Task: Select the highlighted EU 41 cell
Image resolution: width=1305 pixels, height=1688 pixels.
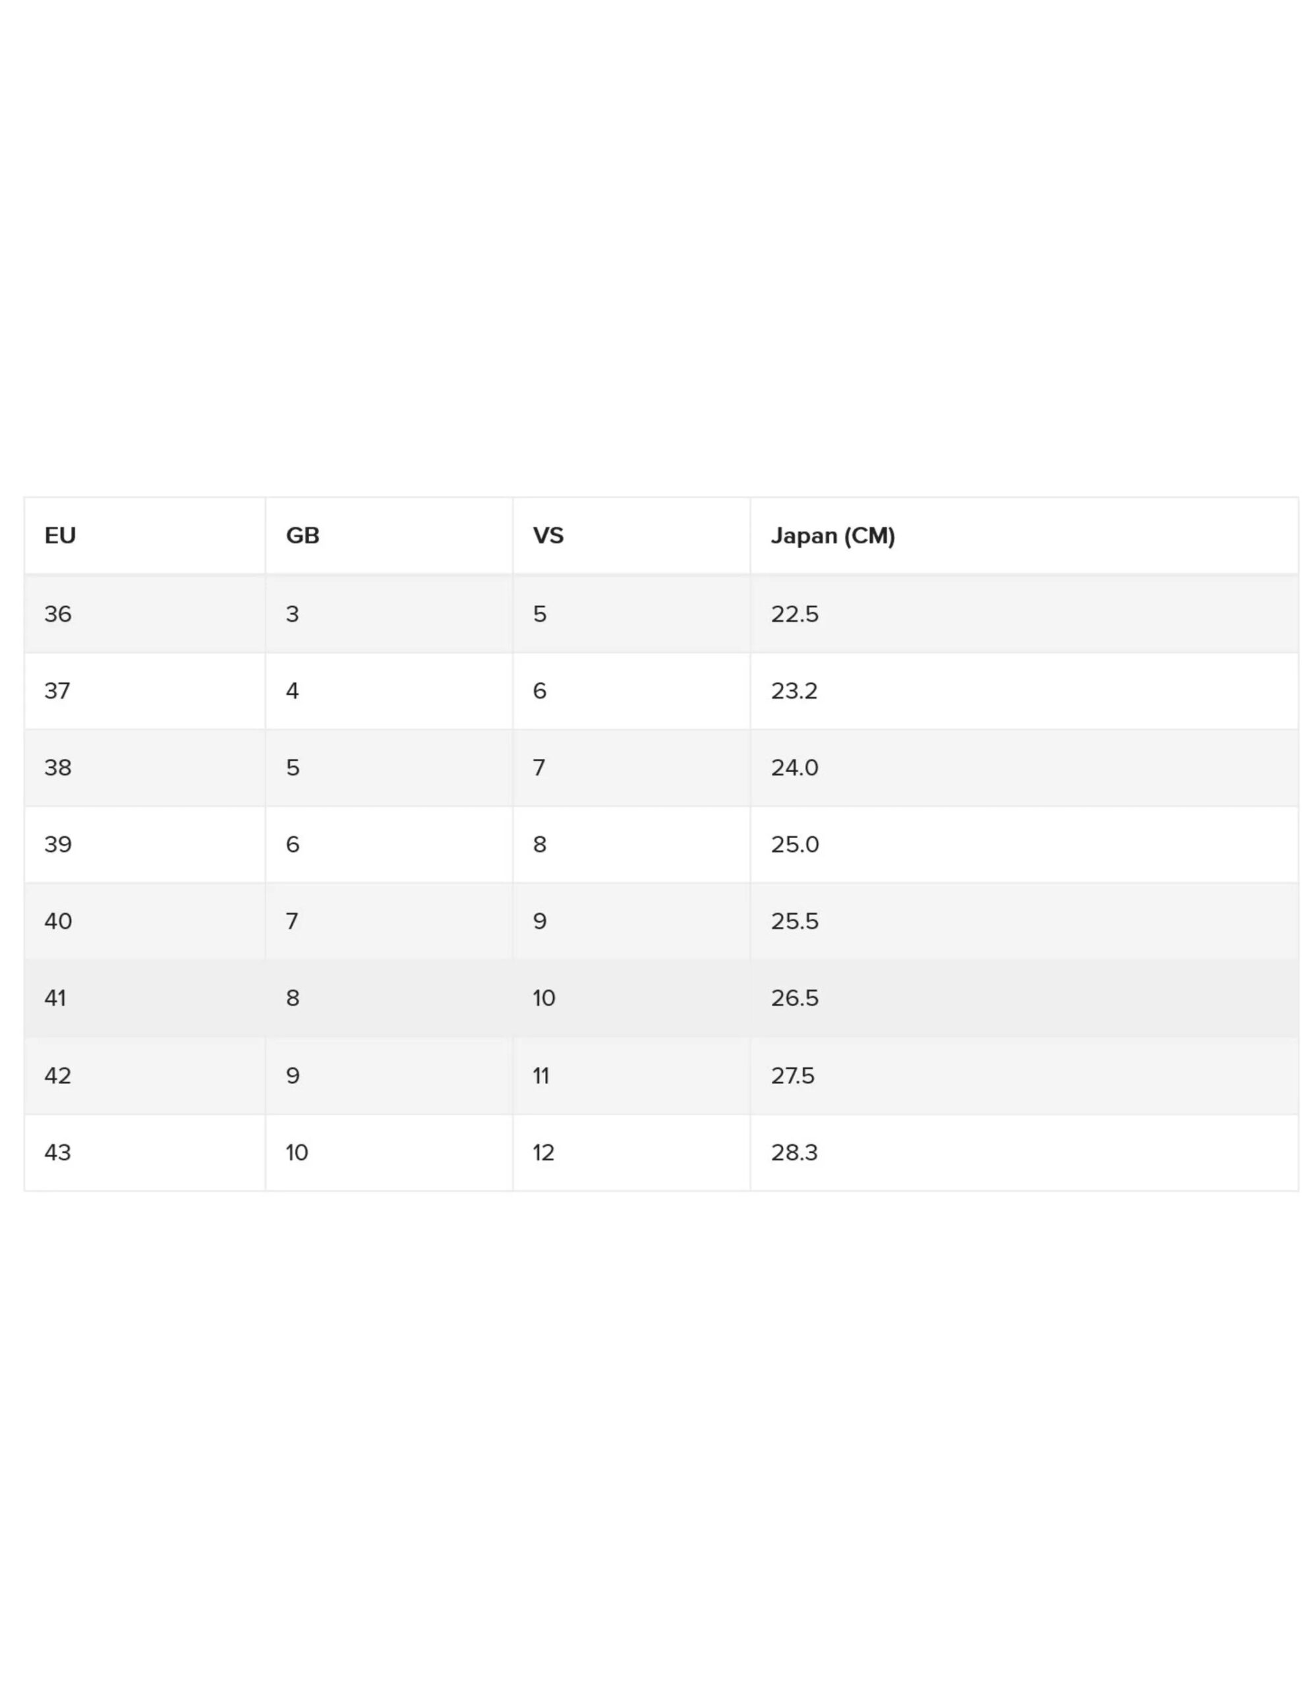Action: tap(145, 998)
